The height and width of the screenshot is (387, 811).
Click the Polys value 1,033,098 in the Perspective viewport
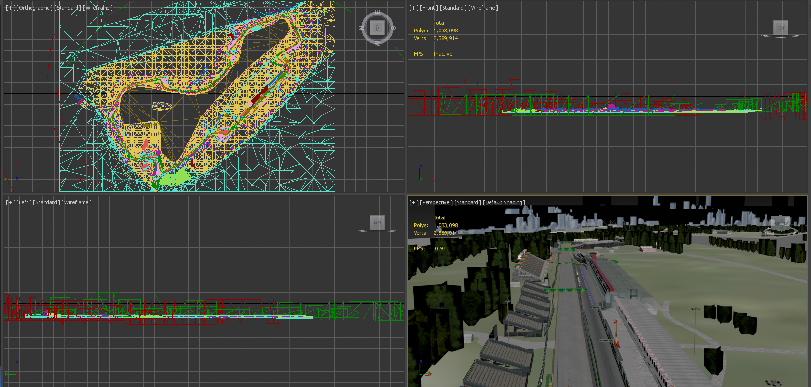[x=445, y=225]
